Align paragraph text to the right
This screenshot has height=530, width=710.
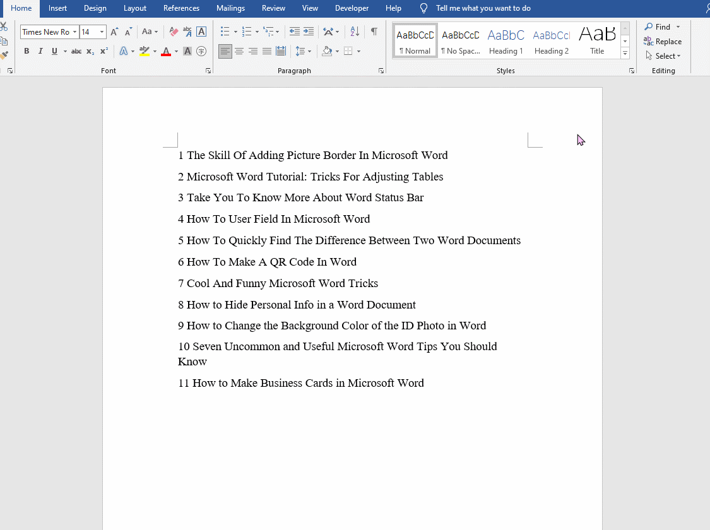253,51
